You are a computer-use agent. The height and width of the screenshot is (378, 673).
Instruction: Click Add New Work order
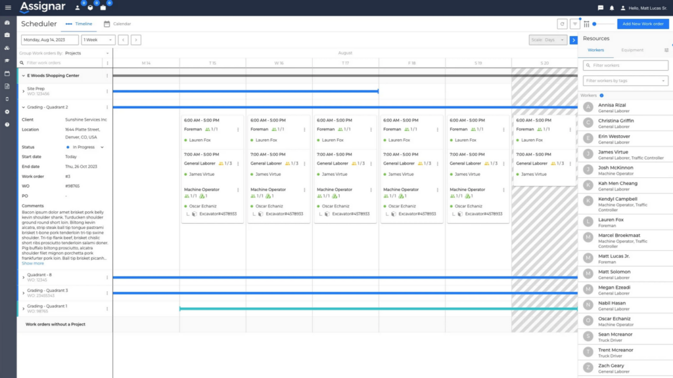[643, 23]
